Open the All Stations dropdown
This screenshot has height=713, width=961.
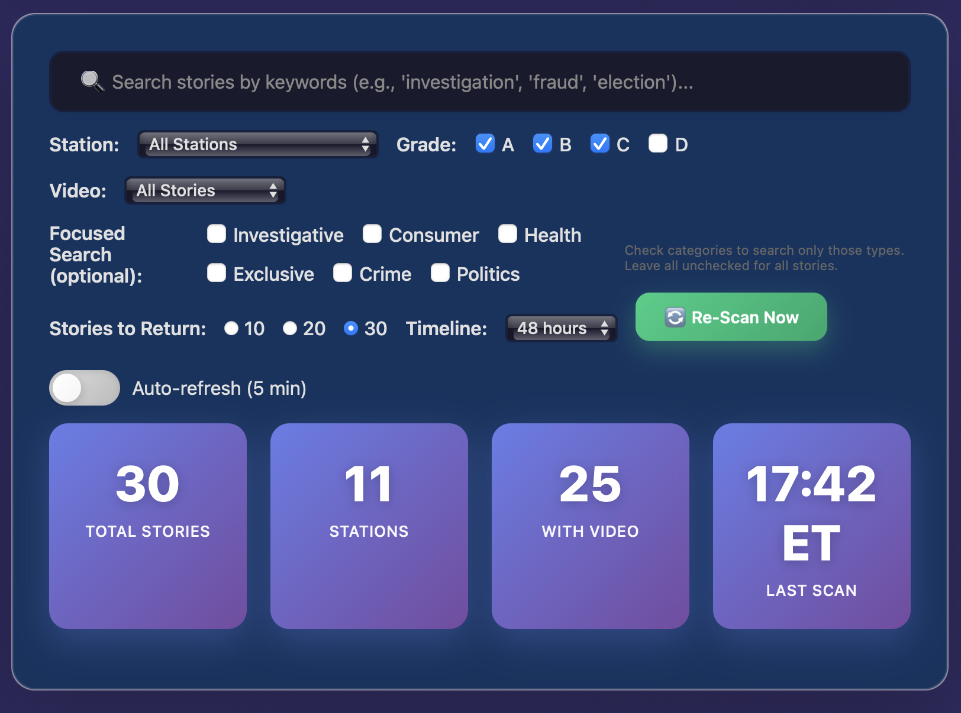pyautogui.click(x=257, y=144)
